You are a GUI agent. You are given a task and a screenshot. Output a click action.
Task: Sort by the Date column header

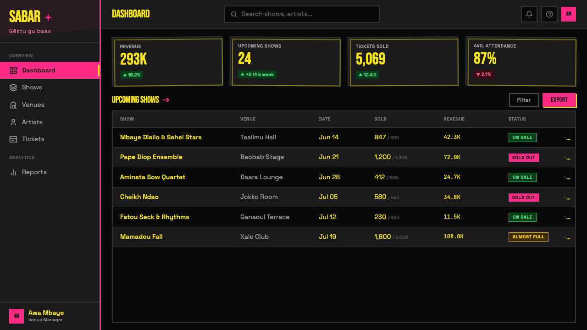pyautogui.click(x=325, y=119)
